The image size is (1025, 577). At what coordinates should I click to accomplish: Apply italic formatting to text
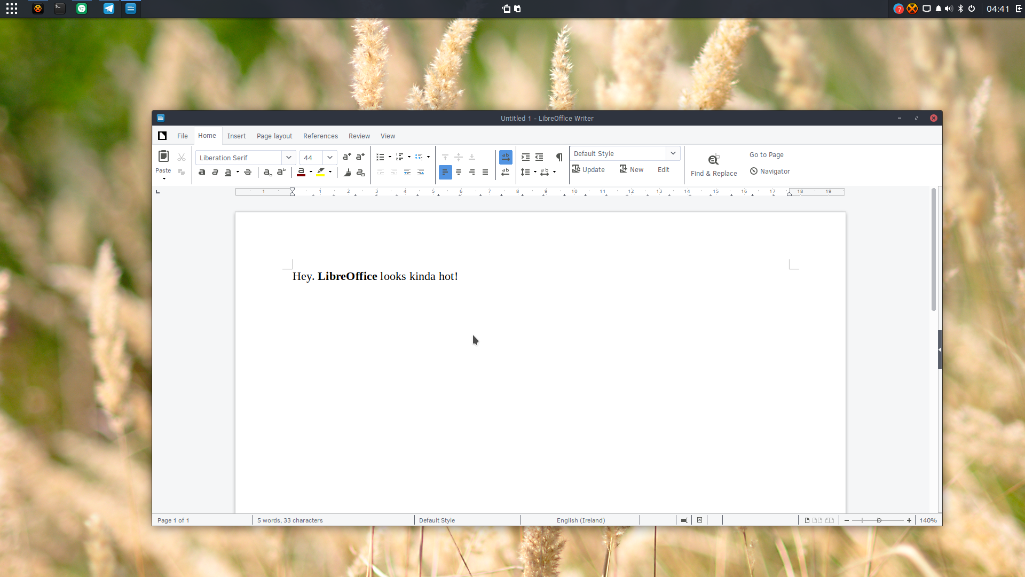(215, 172)
